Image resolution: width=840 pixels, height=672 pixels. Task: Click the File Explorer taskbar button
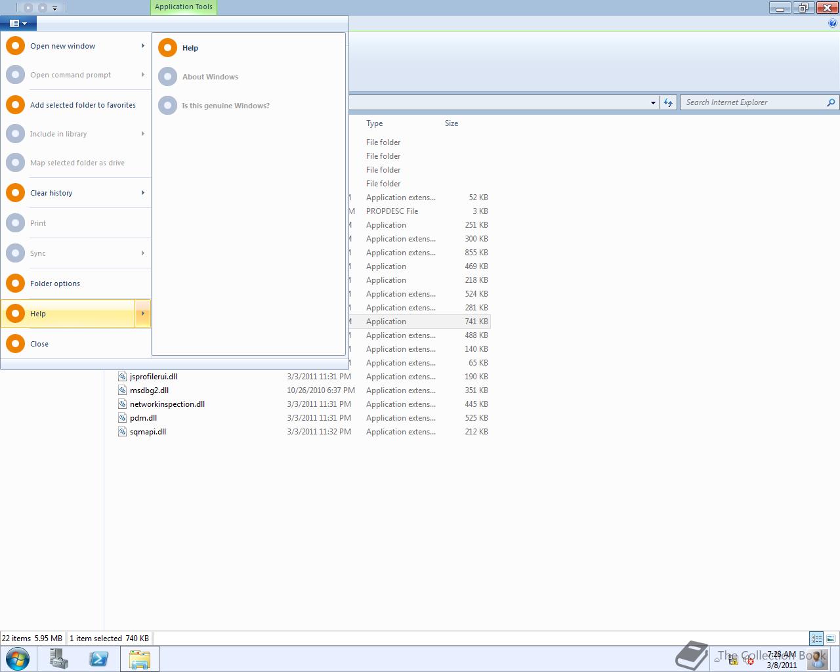(x=139, y=659)
